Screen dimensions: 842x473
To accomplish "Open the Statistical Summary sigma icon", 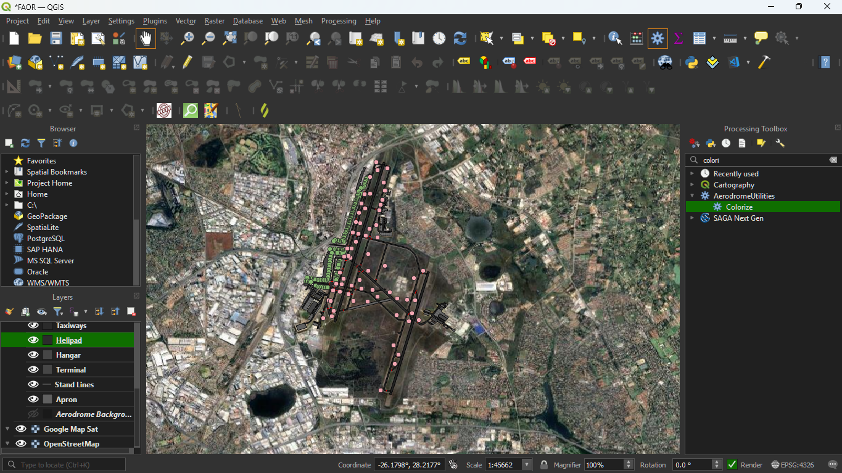I will 679,38.
